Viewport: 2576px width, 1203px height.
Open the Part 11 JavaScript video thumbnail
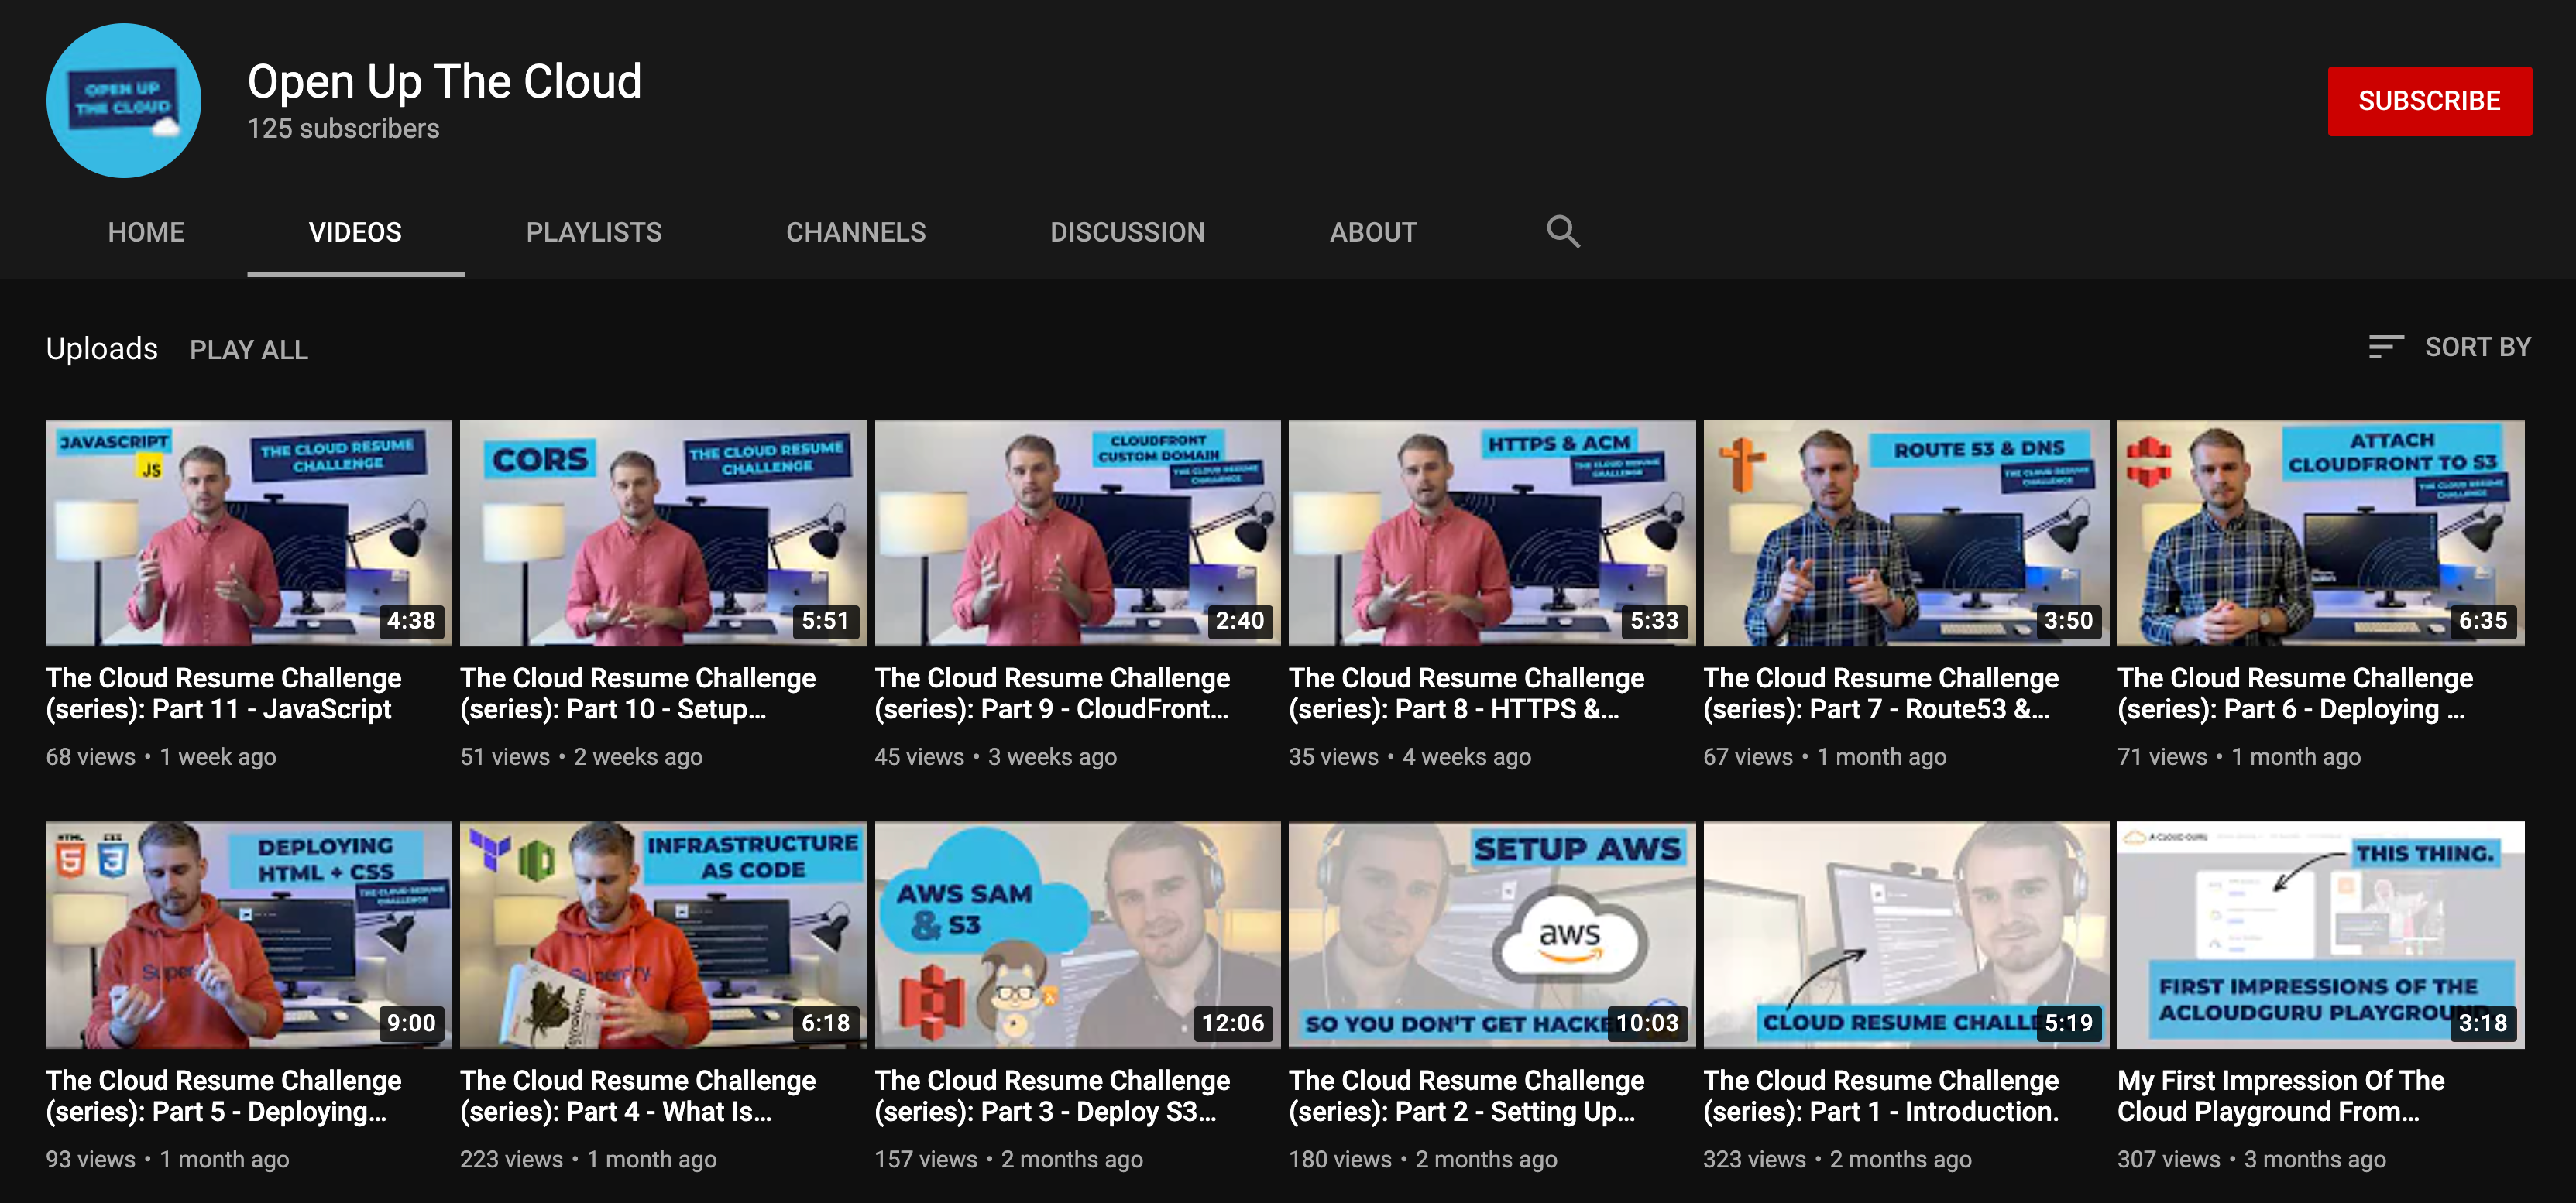(x=248, y=533)
